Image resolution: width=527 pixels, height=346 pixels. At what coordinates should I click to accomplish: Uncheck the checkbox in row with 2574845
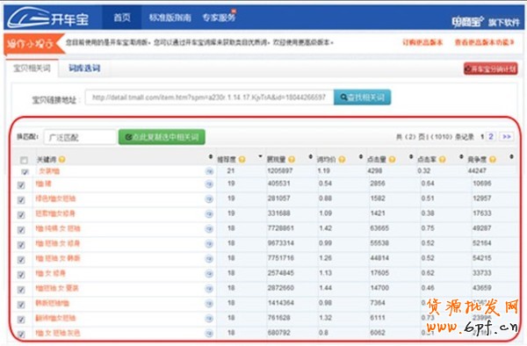click(21, 275)
